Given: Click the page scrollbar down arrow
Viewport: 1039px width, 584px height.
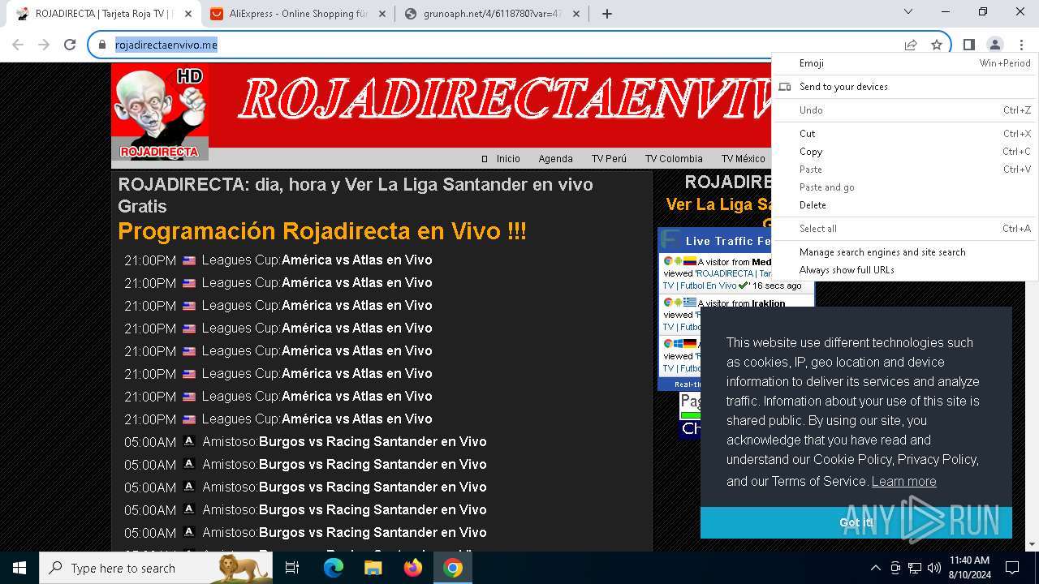Looking at the screenshot, I should 1032,544.
